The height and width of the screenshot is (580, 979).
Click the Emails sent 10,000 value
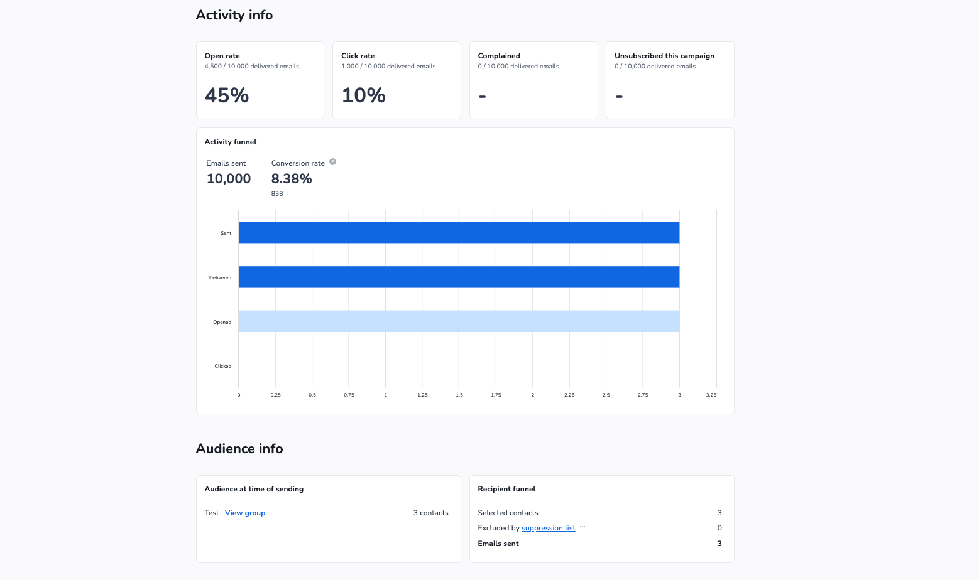[x=229, y=179]
